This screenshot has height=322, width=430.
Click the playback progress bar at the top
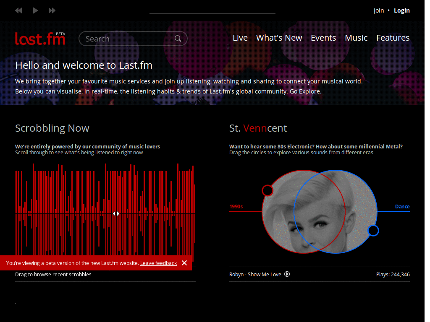(x=212, y=13)
